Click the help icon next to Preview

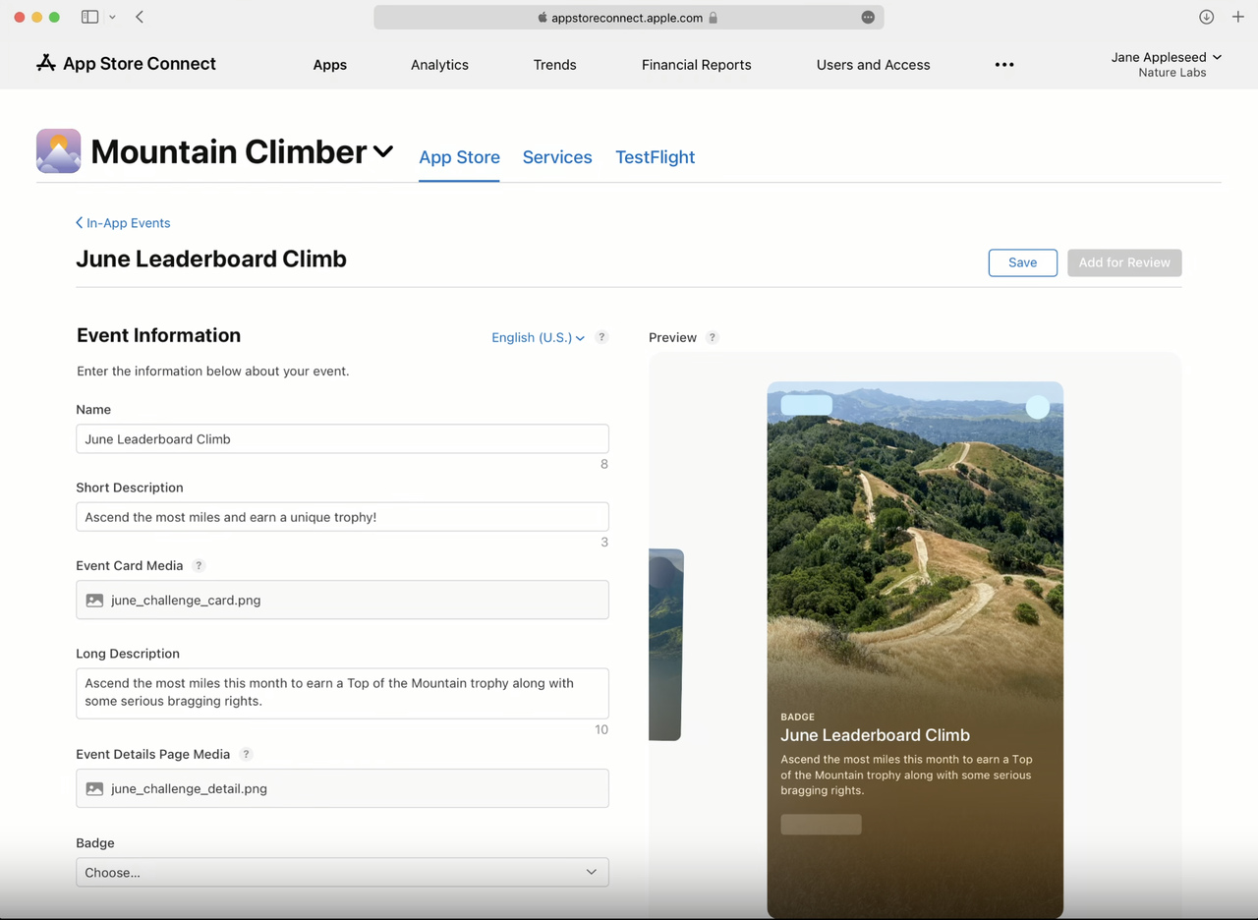coord(713,337)
